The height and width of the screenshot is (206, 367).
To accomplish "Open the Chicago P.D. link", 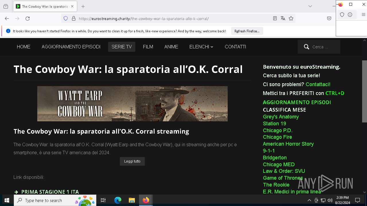I will click(278, 130).
